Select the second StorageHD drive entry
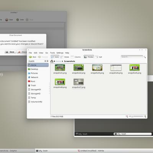 pyautogui.click(x=38, y=94)
